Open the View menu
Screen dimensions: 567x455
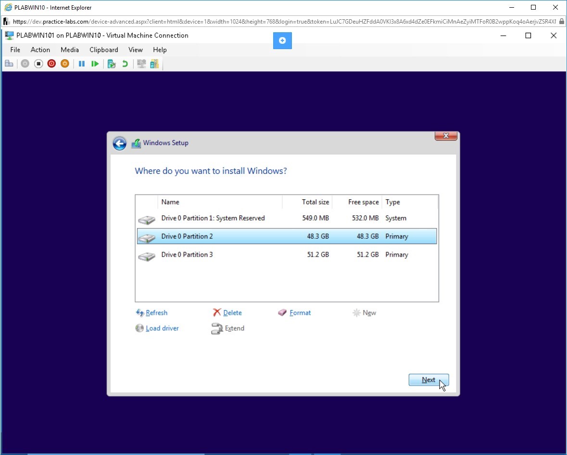[136, 50]
